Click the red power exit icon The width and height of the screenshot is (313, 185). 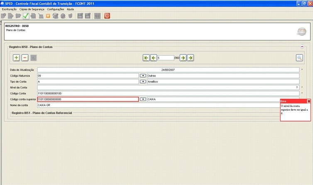tap(107, 16)
